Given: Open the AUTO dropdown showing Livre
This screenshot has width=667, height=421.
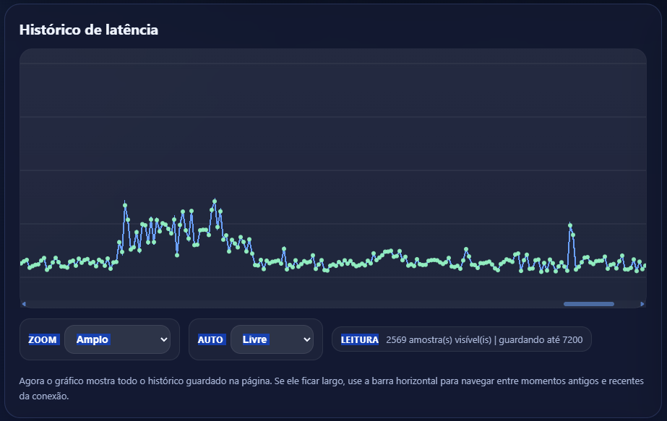Looking at the screenshot, I should coord(271,339).
